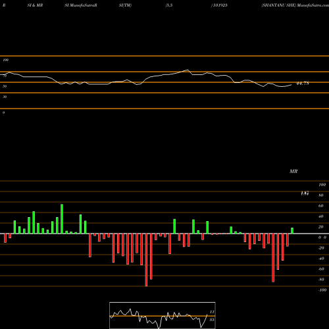Click the MR label above histogram

293,171
